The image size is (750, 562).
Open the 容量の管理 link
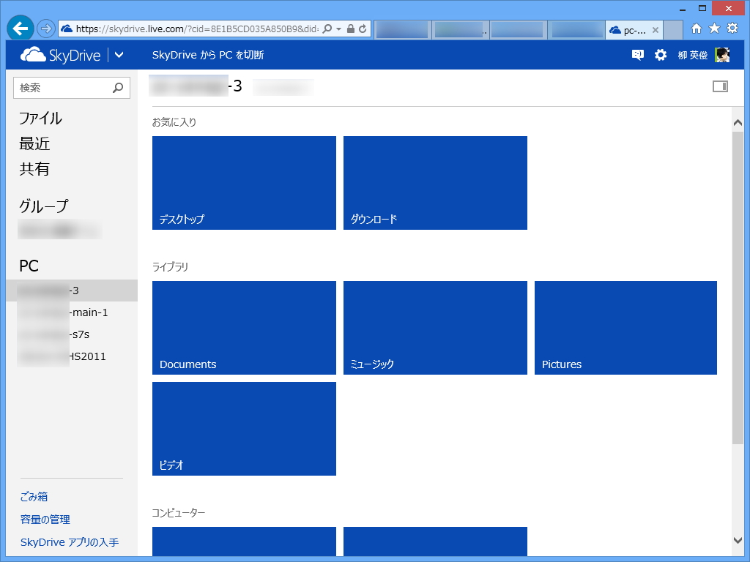pos(45,518)
